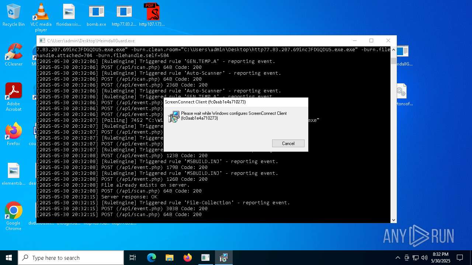Click the console title path text

(91, 40)
